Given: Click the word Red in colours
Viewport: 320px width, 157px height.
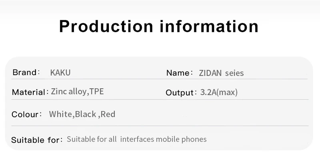Looking at the screenshot, I should coord(108,114).
